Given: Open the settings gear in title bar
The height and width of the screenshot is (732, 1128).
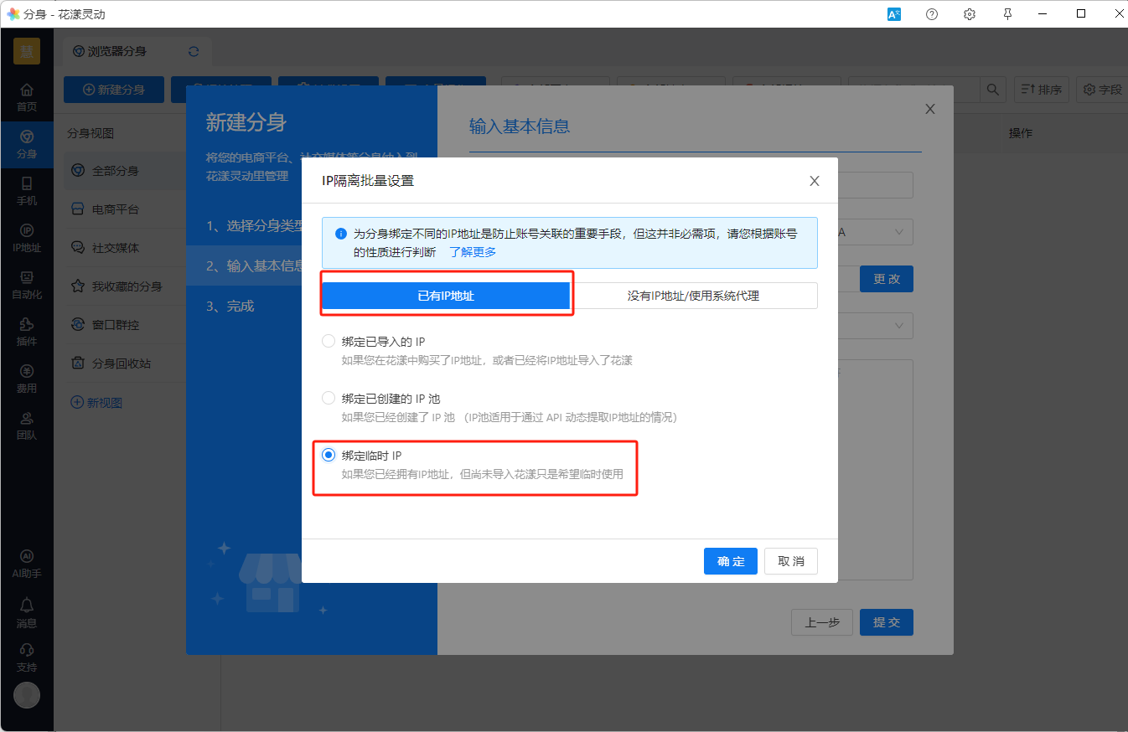Looking at the screenshot, I should coord(970,14).
